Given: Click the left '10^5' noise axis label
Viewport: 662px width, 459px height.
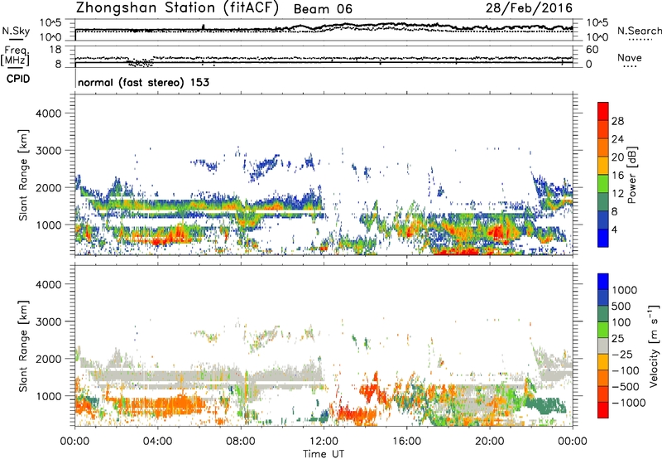Looking at the screenshot, I should [x=50, y=22].
